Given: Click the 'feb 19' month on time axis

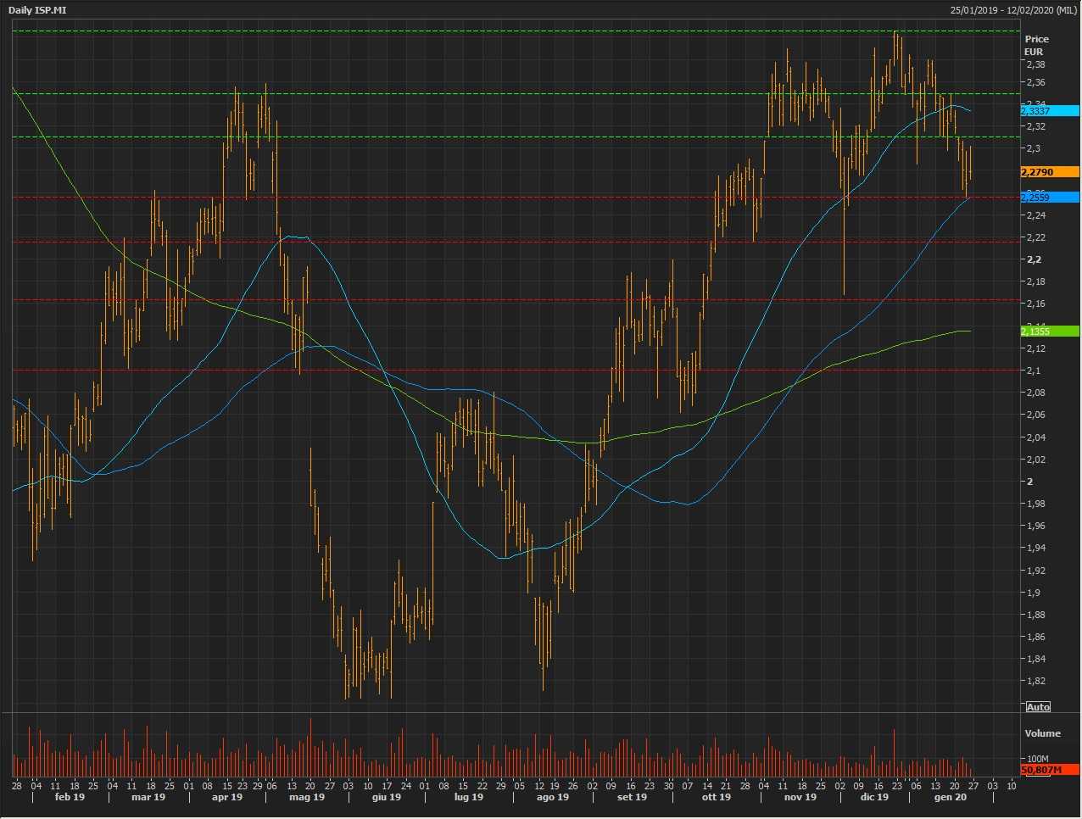Looking at the screenshot, I should pyautogui.click(x=70, y=797).
